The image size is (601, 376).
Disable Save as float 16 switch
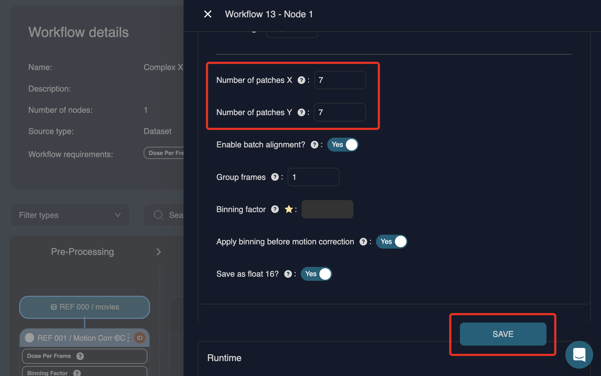pyautogui.click(x=316, y=274)
